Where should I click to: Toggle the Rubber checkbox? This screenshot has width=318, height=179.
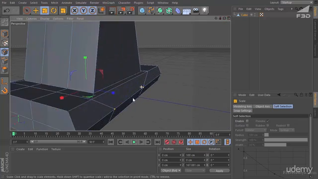point(268,125)
